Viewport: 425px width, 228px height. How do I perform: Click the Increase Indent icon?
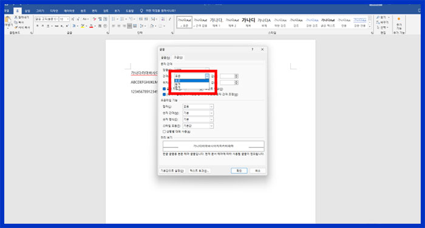[x=146, y=19]
